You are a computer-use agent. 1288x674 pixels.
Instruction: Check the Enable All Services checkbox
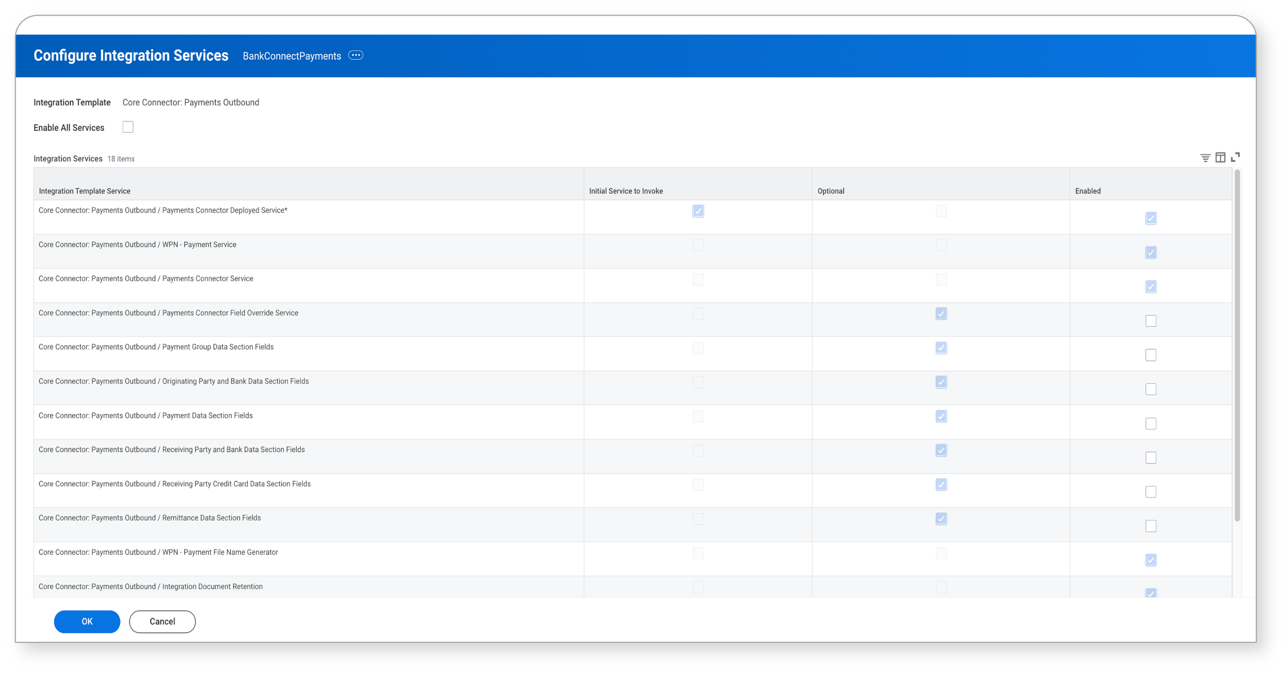(128, 127)
